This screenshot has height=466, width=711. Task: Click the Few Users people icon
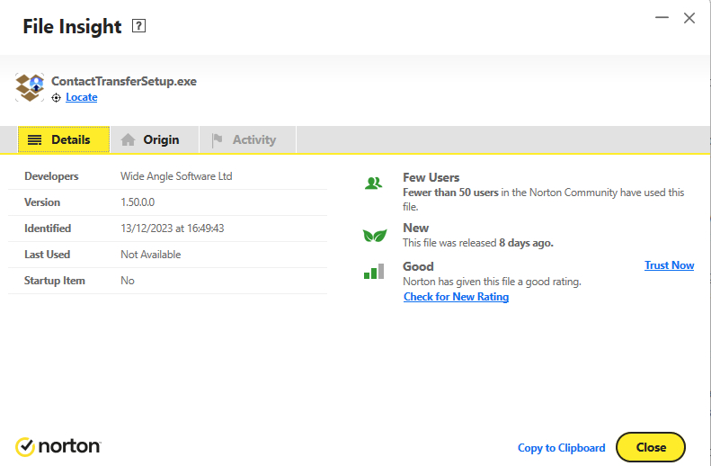[374, 183]
